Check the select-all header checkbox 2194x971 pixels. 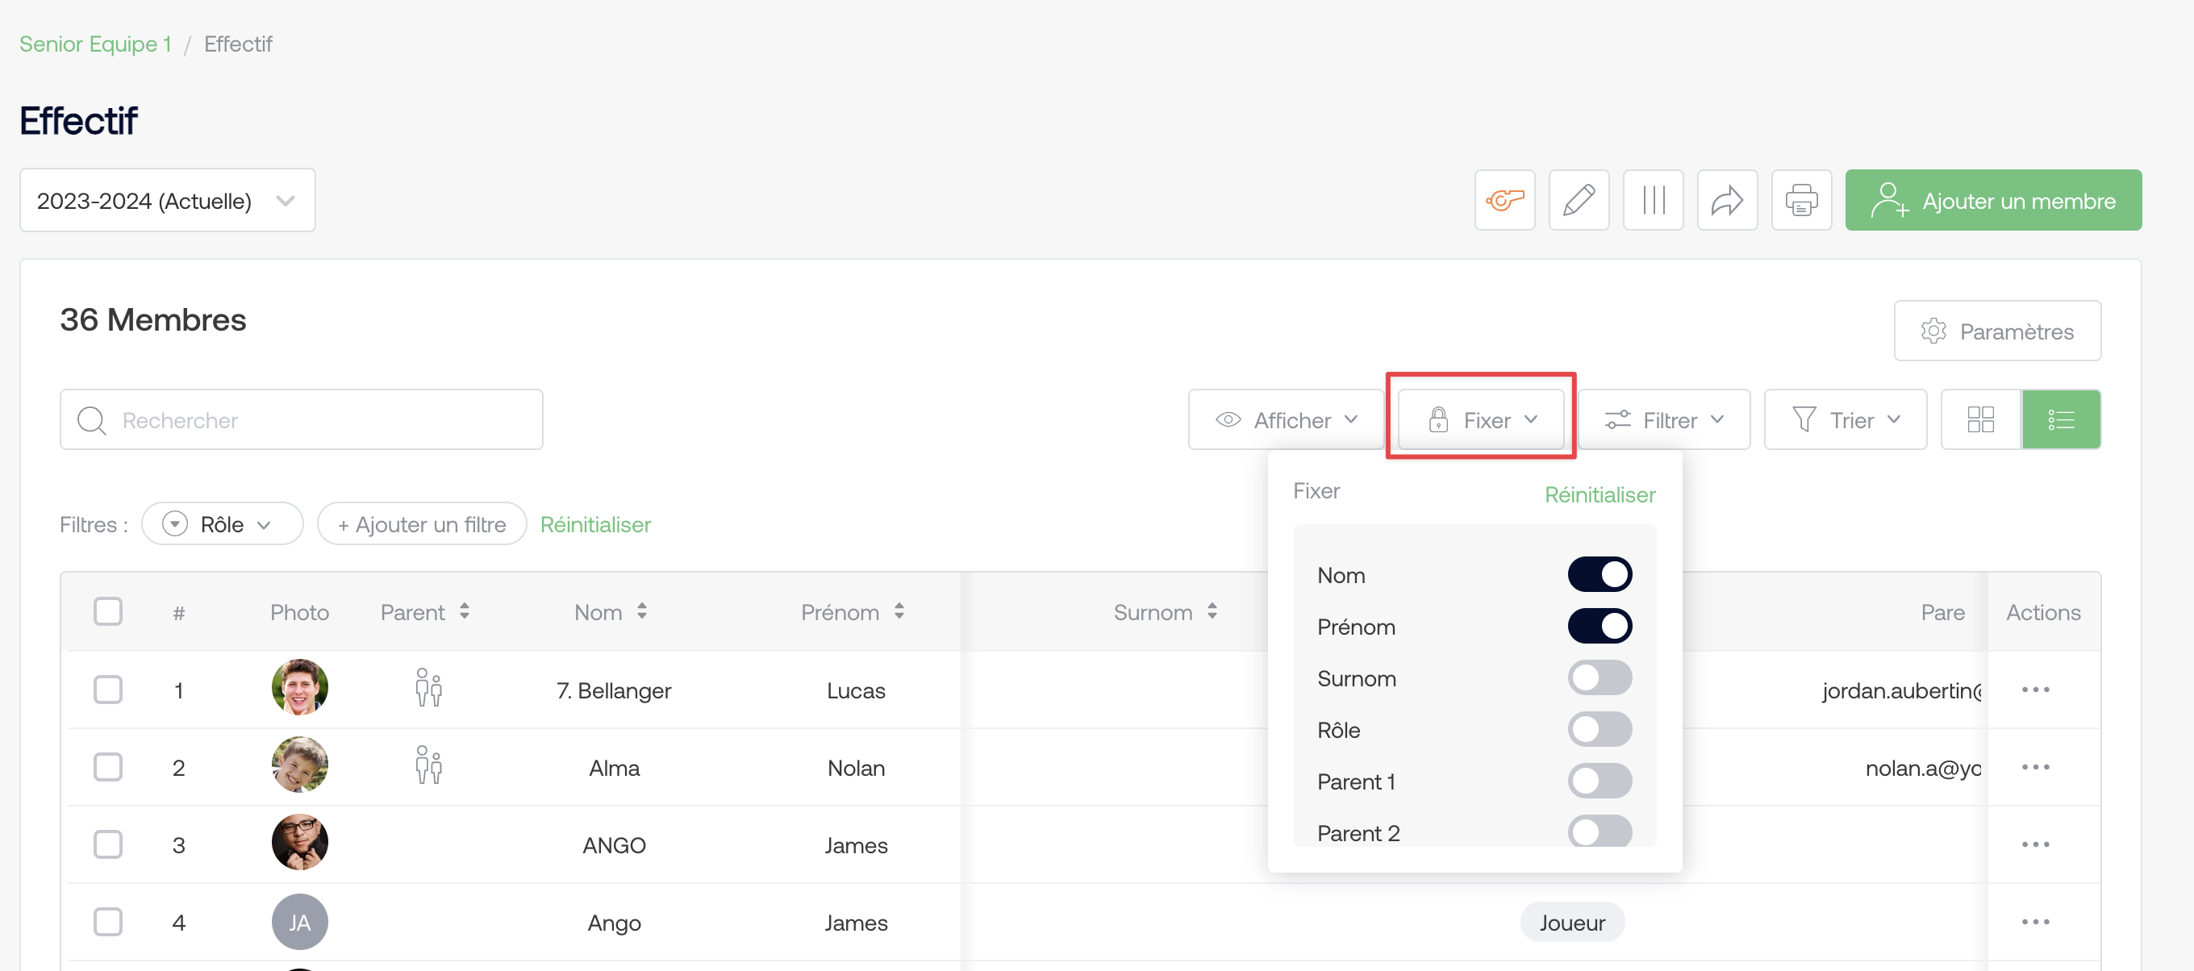point(108,611)
